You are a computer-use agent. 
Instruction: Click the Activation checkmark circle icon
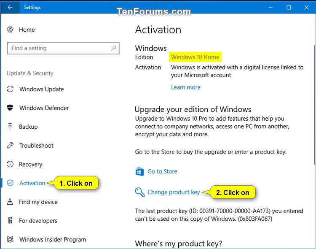(10, 183)
